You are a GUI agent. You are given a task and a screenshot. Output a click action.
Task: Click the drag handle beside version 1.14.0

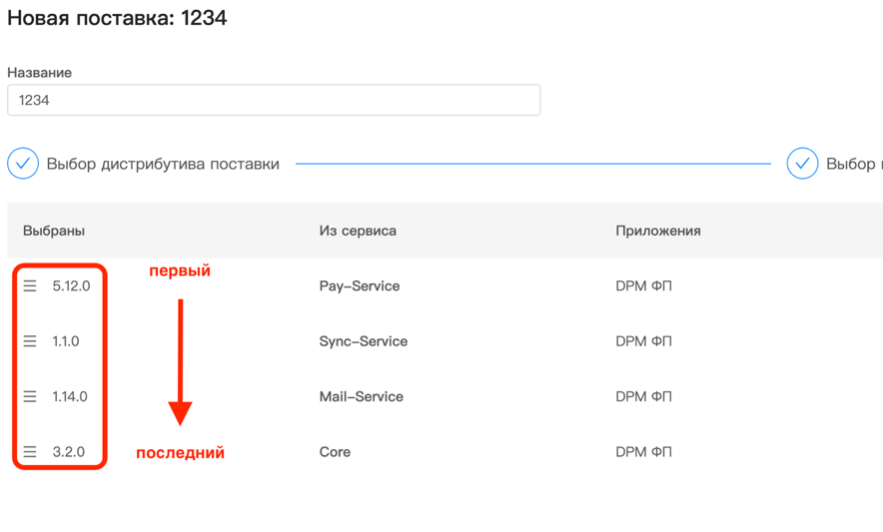click(30, 396)
